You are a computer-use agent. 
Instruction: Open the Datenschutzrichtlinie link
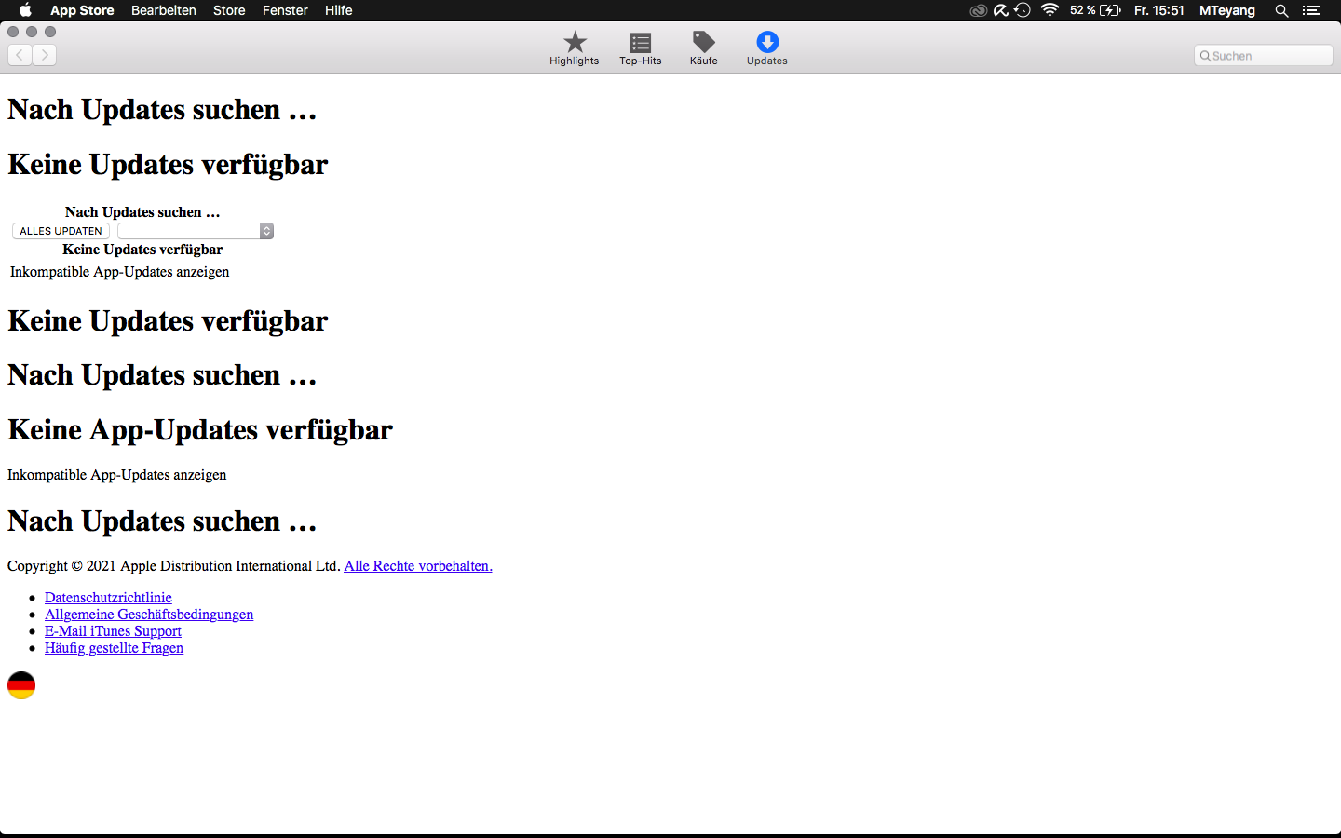coord(108,598)
